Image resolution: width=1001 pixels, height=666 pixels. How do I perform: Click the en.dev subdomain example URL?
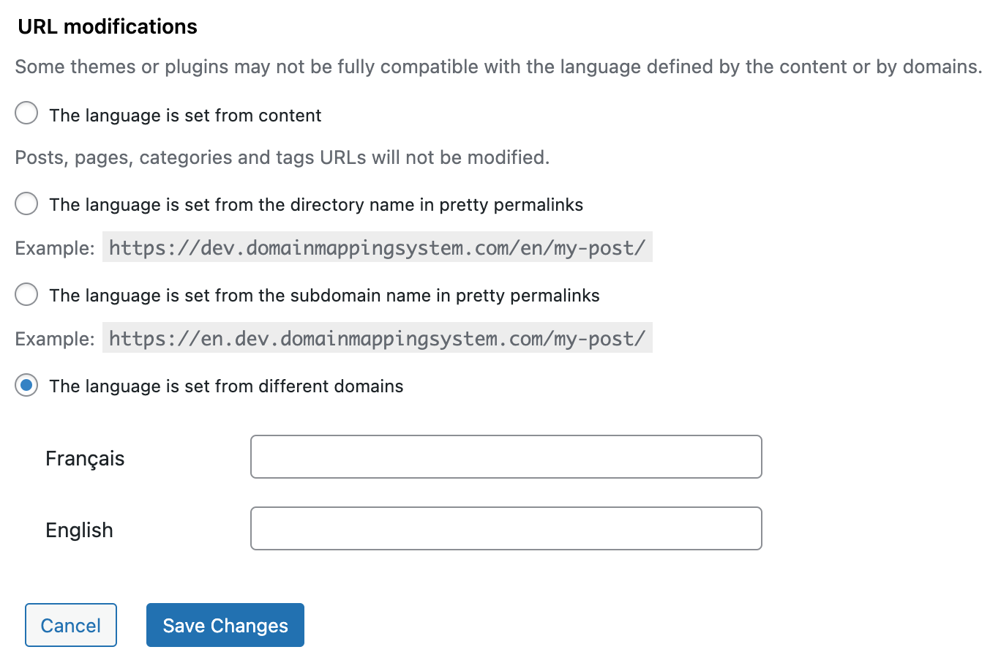point(377,339)
